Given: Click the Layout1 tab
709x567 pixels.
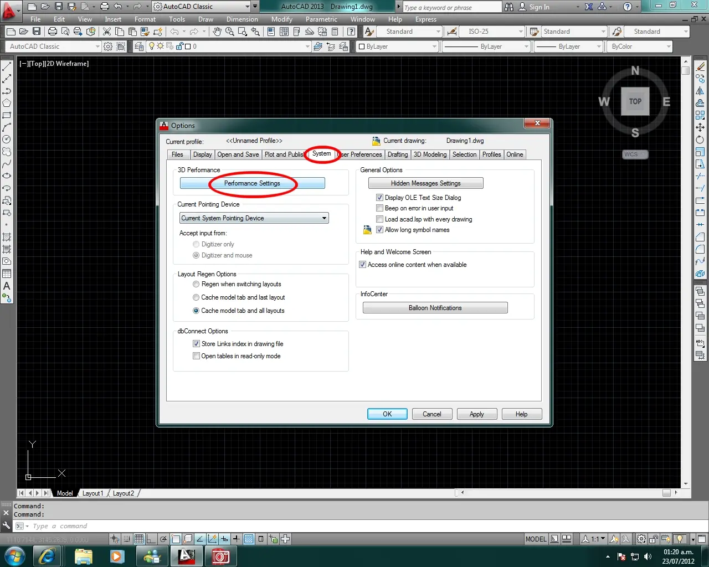Looking at the screenshot, I should tap(93, 493).
